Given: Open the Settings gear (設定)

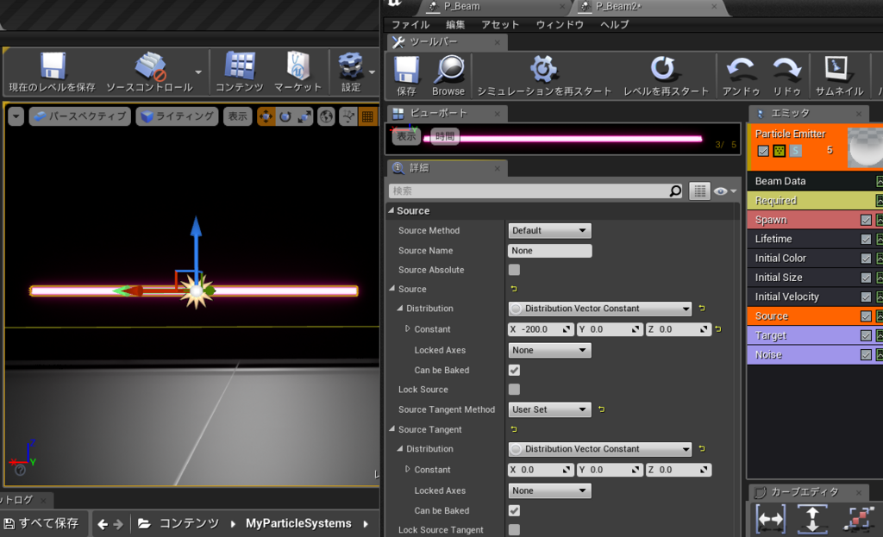Looking at the screenshot, I should (351, 72).
